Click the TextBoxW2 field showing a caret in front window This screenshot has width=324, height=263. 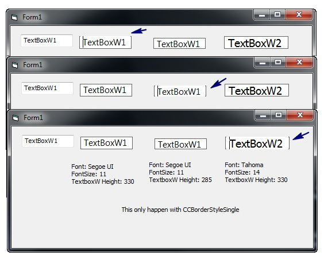(257, 143)
